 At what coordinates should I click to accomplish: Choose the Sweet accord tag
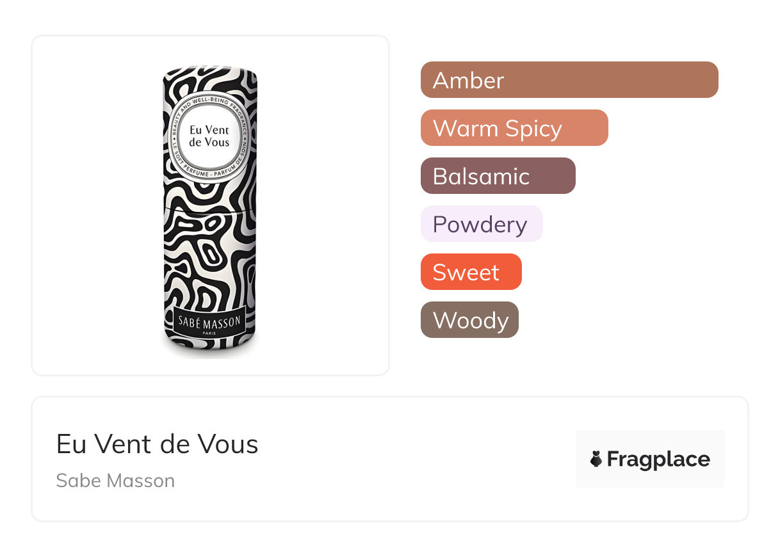(x=471, y=272)
